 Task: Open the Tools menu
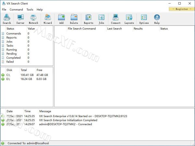coord(30,9)
